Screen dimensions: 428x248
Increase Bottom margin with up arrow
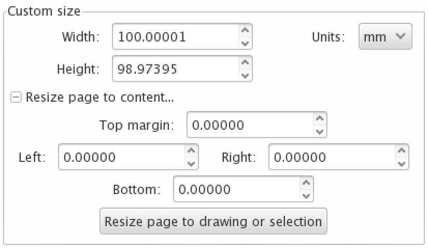click(307, 183)
